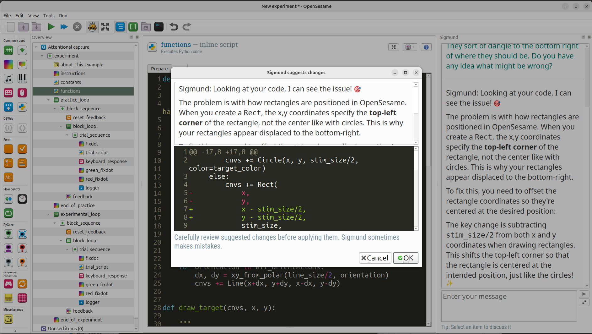Image resolution: width=592 pixels, height=334 pixels.
Task: Click the diff code view scrollbar
Action: tap(416, 189)
